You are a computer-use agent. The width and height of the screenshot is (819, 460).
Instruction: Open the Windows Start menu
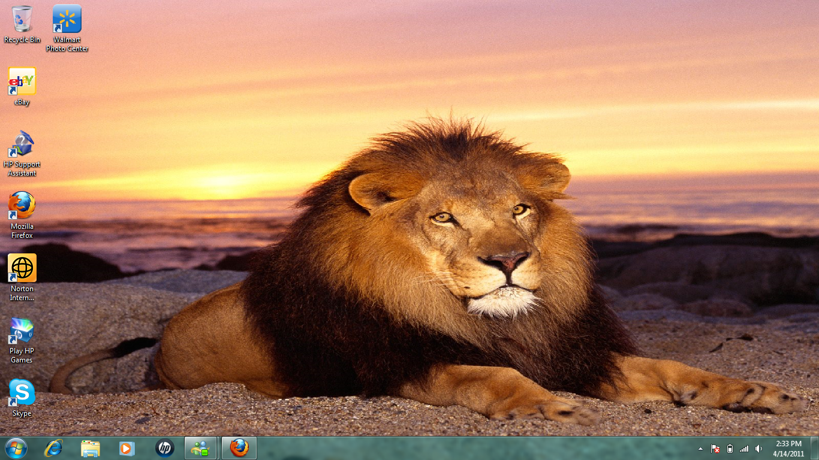16,448
